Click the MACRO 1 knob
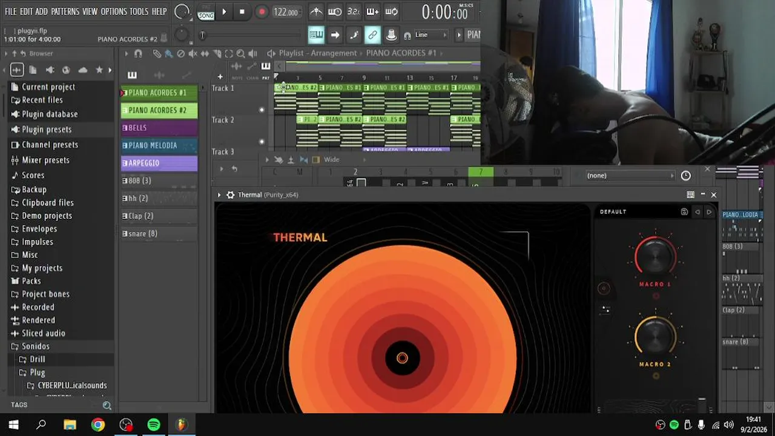The height and width of the screenshot is (436, 775). [x=655, y=256]
